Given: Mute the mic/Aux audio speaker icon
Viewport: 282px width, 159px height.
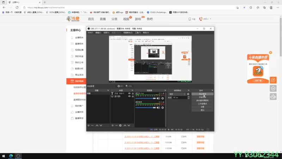Looking at the screenshot, I should [158, 99].
